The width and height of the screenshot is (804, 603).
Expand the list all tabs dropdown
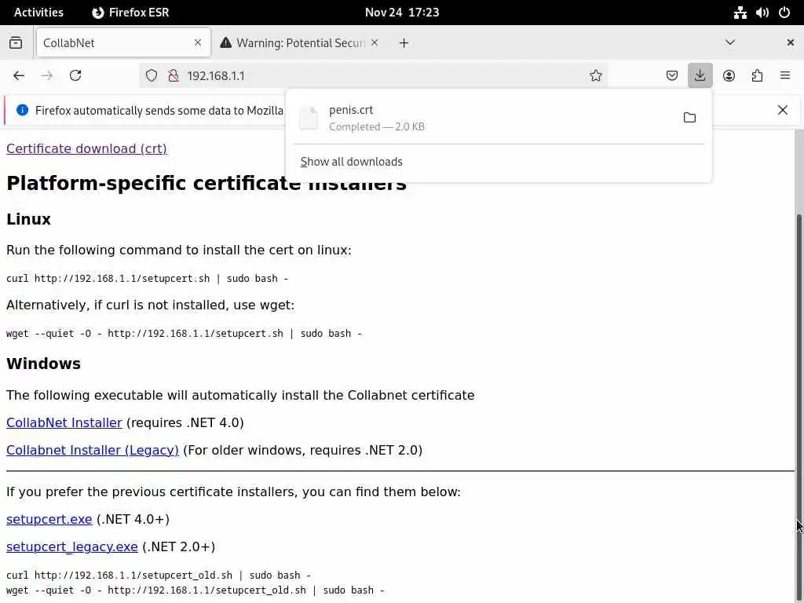click(x=729, y=42)
